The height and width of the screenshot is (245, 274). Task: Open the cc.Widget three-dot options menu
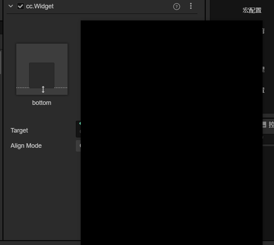[x=191, y=6]
